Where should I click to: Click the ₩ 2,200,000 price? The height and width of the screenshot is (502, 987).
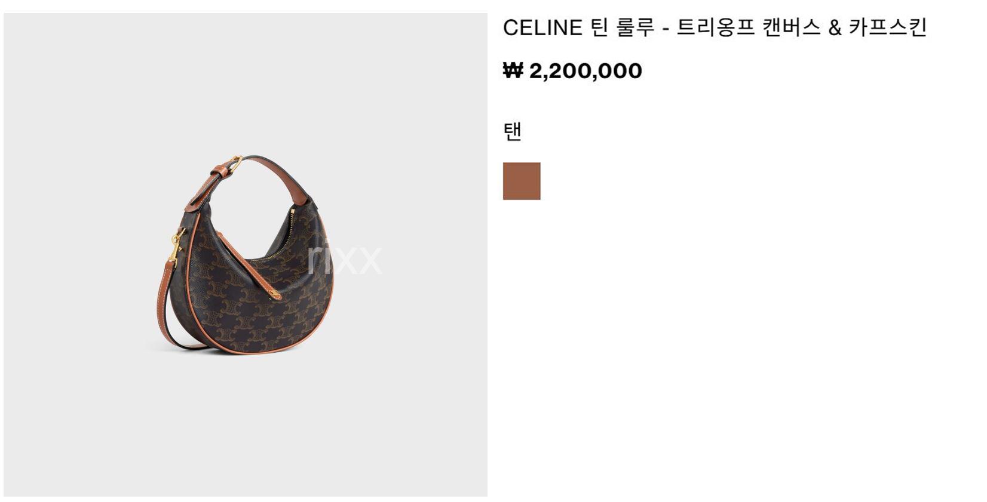pos(572,70)
